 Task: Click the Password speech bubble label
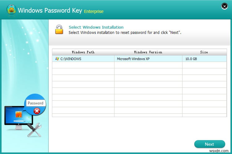pos(36,103)
